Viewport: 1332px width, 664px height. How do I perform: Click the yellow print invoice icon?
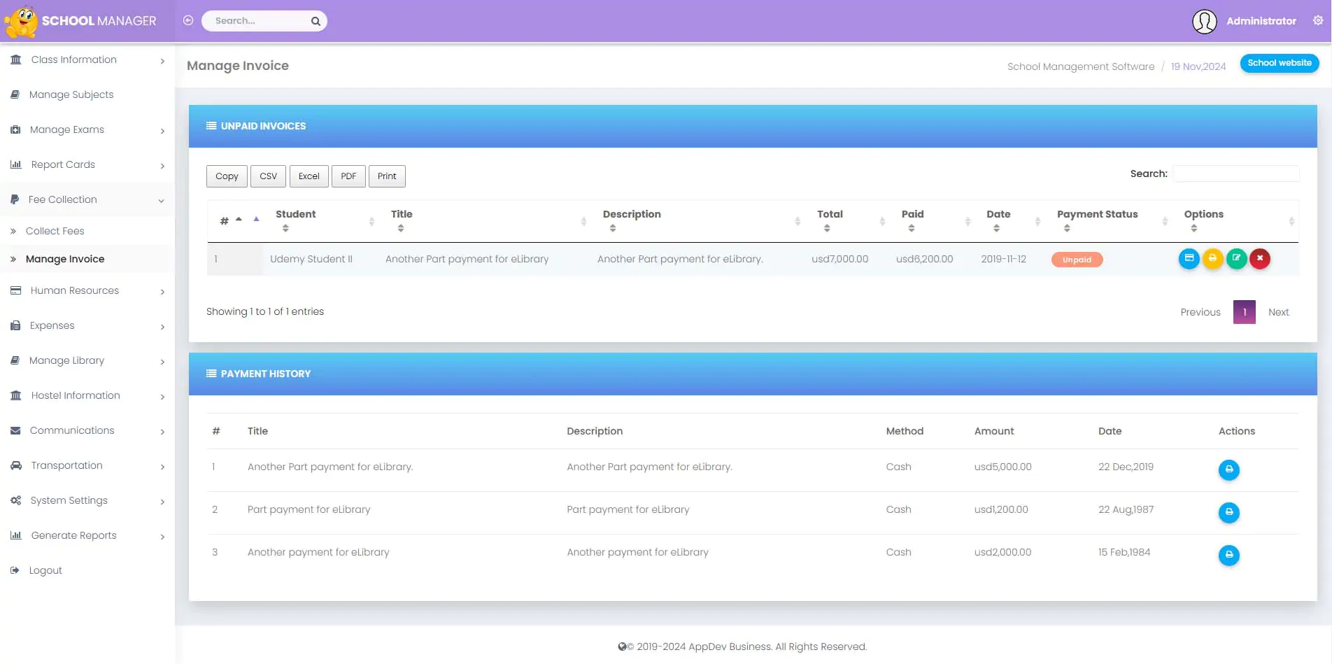1212,259
